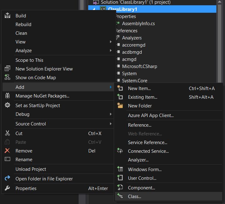225x204 pixels.
Task: Click the gear icon for StartUp Project
Action: click(7, 105)
